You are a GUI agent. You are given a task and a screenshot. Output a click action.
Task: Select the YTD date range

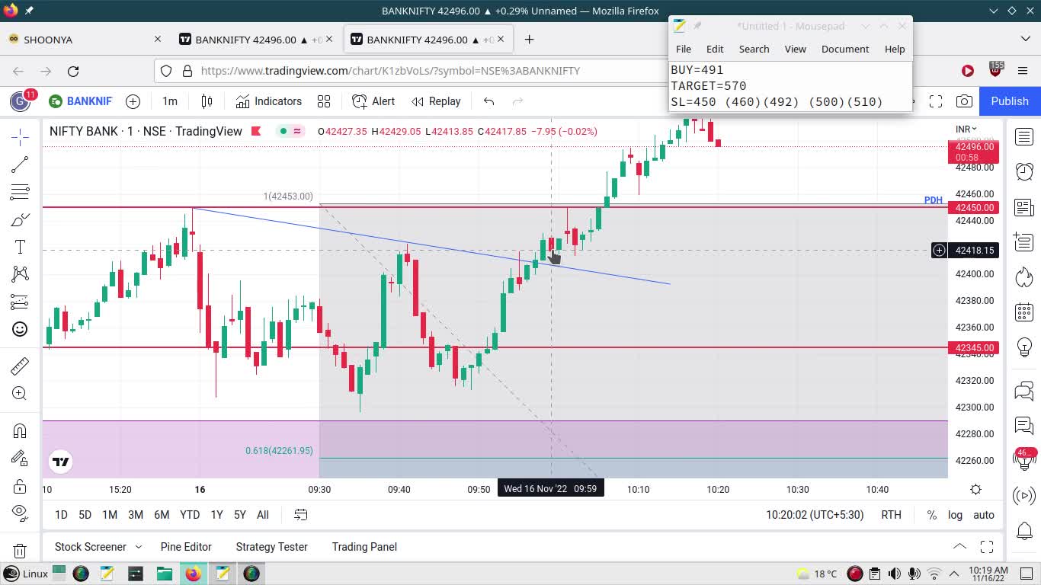[190, 515]
